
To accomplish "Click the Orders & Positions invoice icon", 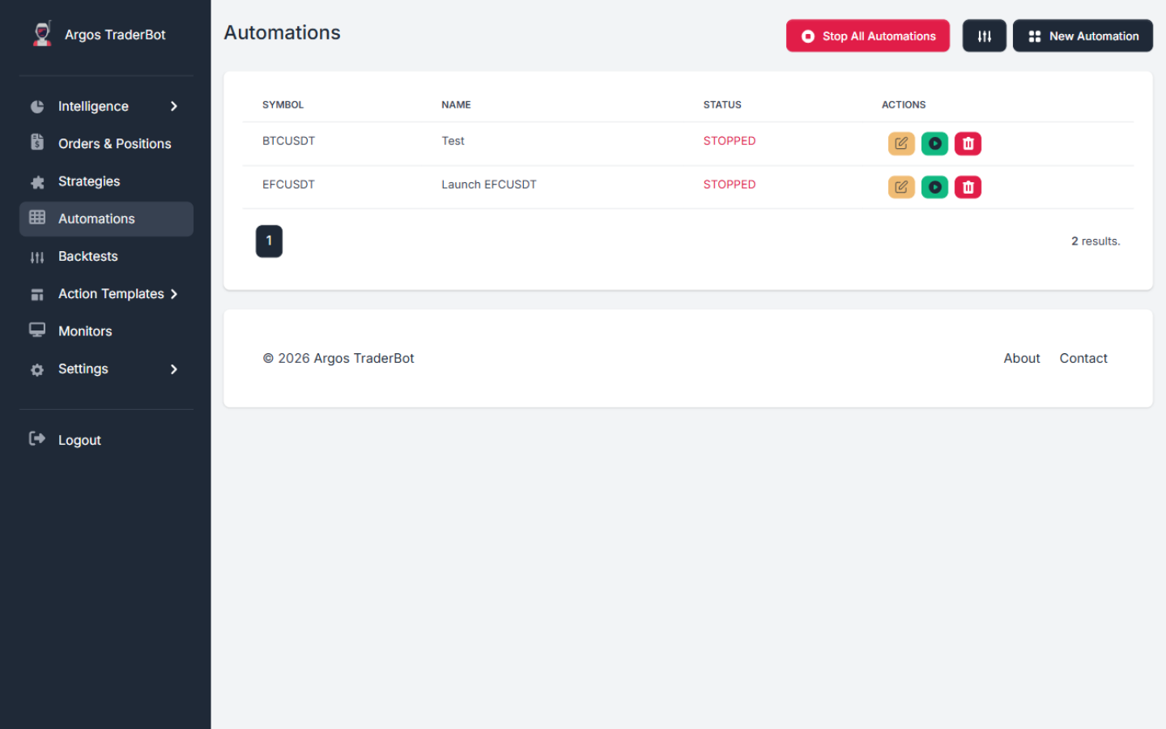I will pos(37,143).
